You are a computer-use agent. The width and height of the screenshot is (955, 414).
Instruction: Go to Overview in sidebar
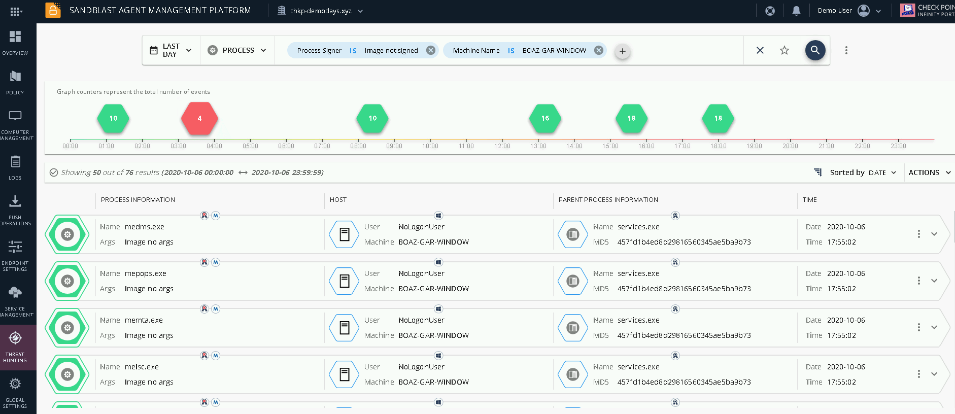click(15, 43)
